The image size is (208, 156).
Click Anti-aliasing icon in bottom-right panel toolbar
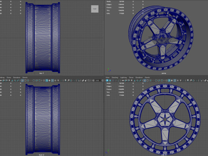pyautogui.click(x=194, y=81)
